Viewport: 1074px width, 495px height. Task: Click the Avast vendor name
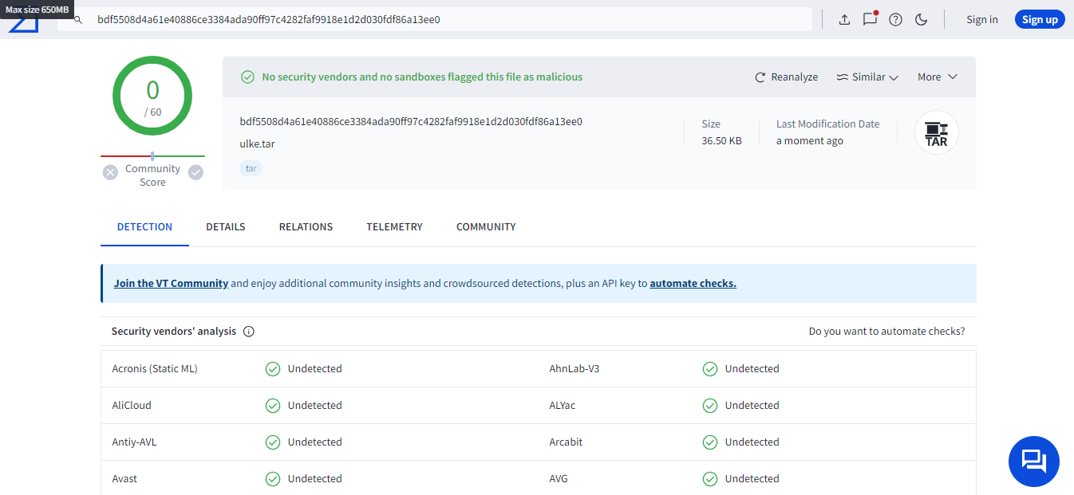coord(124,479)
